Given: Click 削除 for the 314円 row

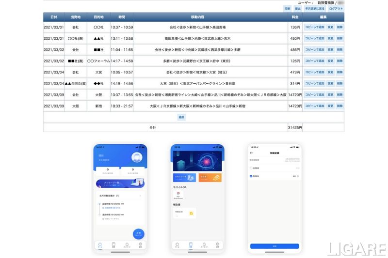Looking at the screenshot, I should 339,83.
